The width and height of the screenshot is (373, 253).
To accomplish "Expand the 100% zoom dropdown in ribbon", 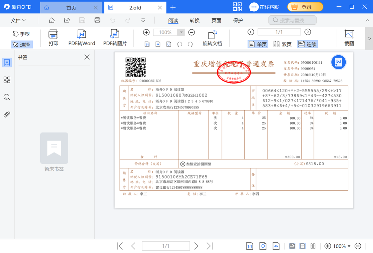I will coord(181,32).
